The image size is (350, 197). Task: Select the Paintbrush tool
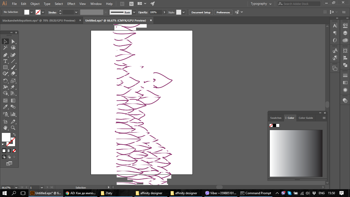pos(13,67)
